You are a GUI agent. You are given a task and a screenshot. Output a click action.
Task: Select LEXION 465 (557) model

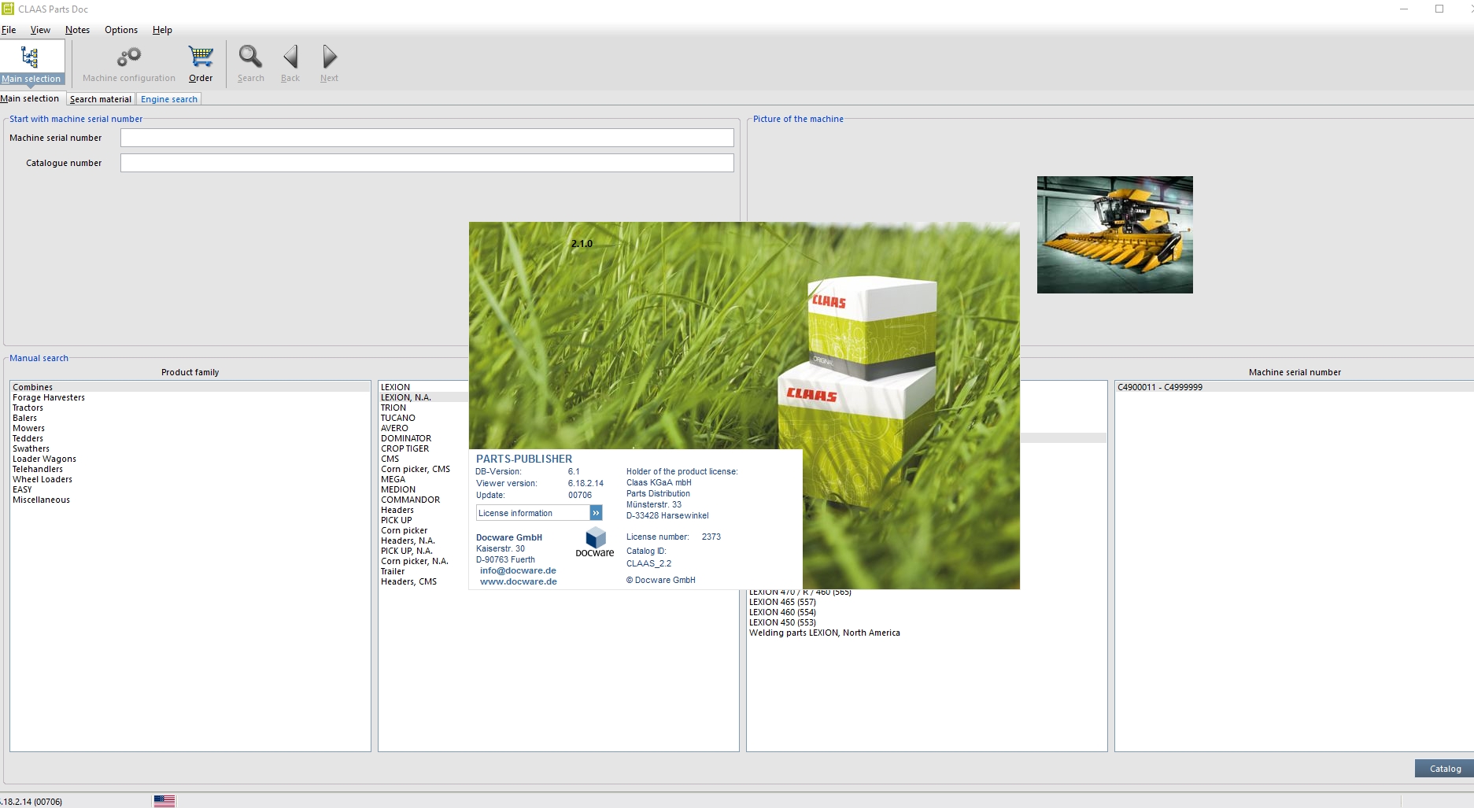tap(927, 602)
